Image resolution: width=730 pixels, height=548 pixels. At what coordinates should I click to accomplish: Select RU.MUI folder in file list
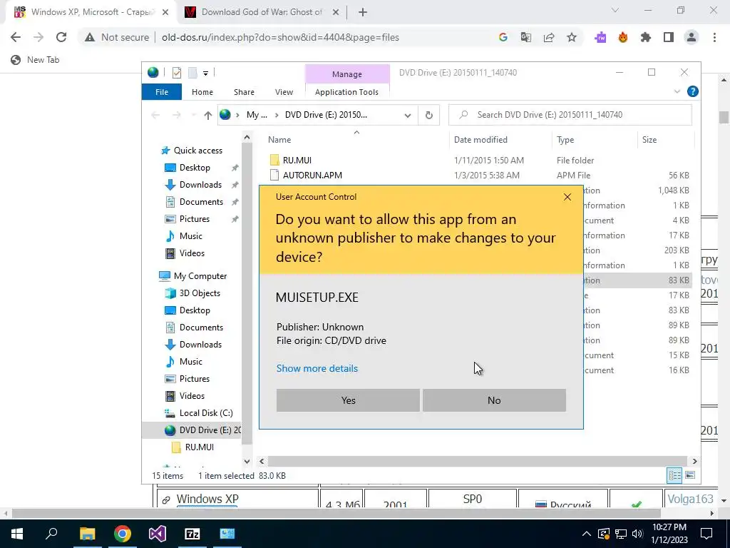[x=297, y=160]
